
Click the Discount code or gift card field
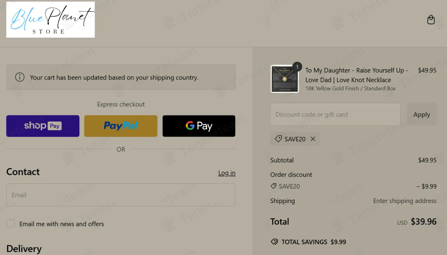pos(335,115)
